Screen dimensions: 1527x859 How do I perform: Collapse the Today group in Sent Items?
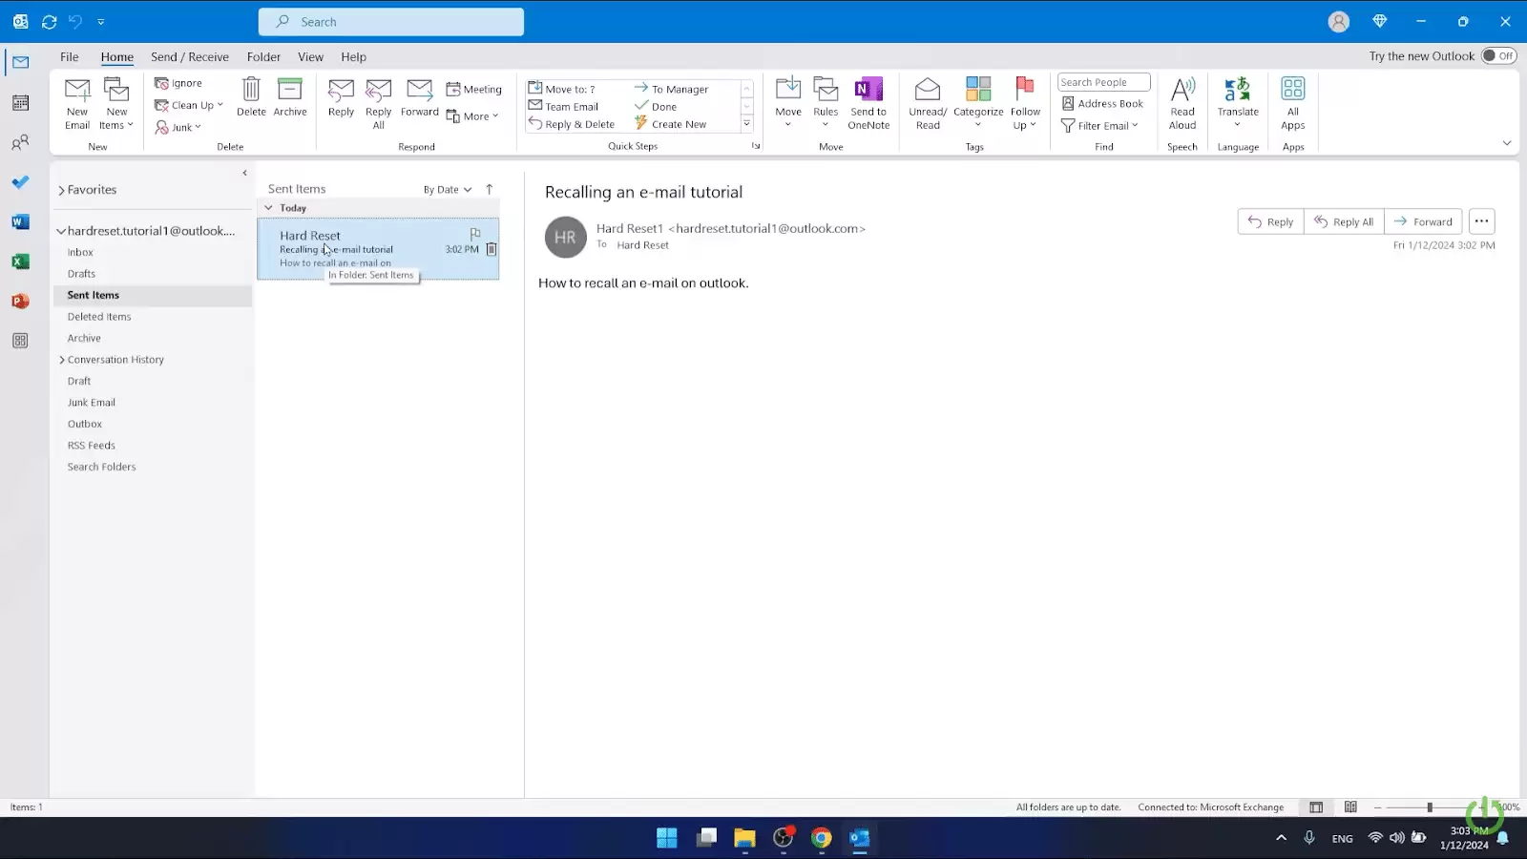[268, 207]
